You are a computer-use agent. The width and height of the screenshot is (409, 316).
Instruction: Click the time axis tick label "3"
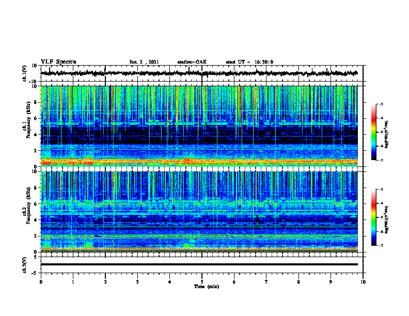tap(137, 282)
